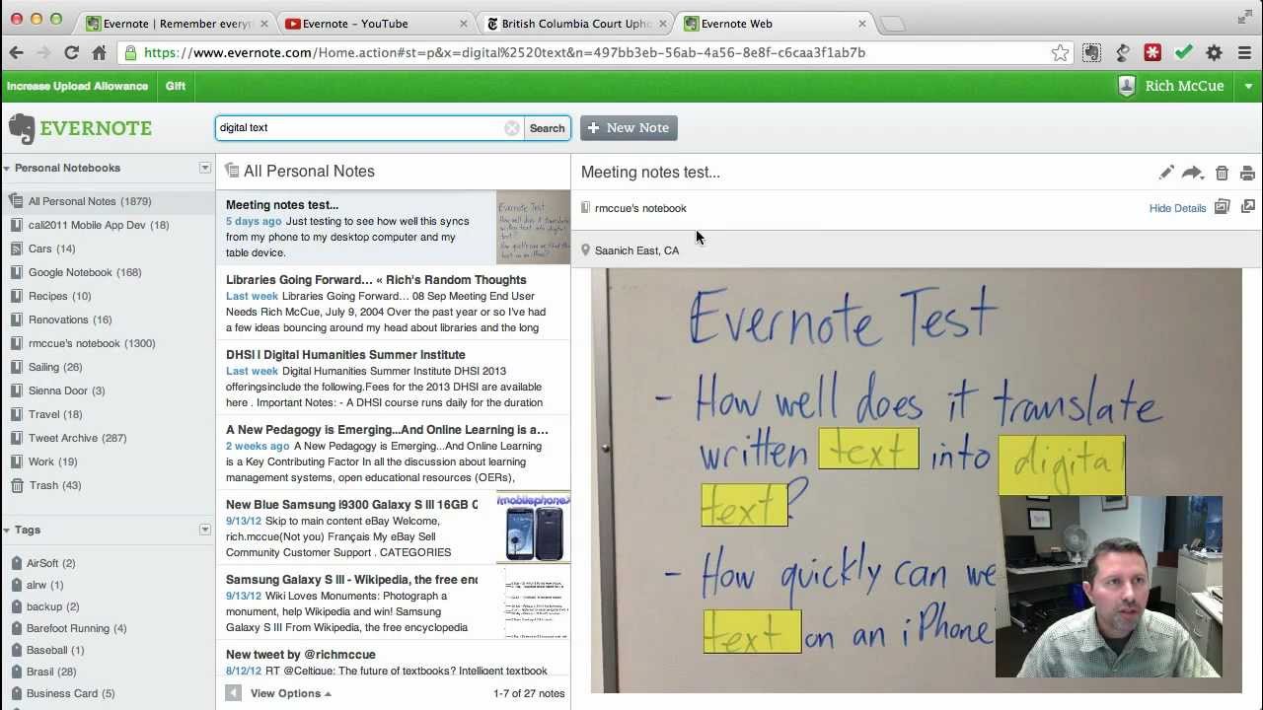Click the note title Meeting notes test
The height and width of the screenshot is (710, 1263).
(x=650, y=172)
